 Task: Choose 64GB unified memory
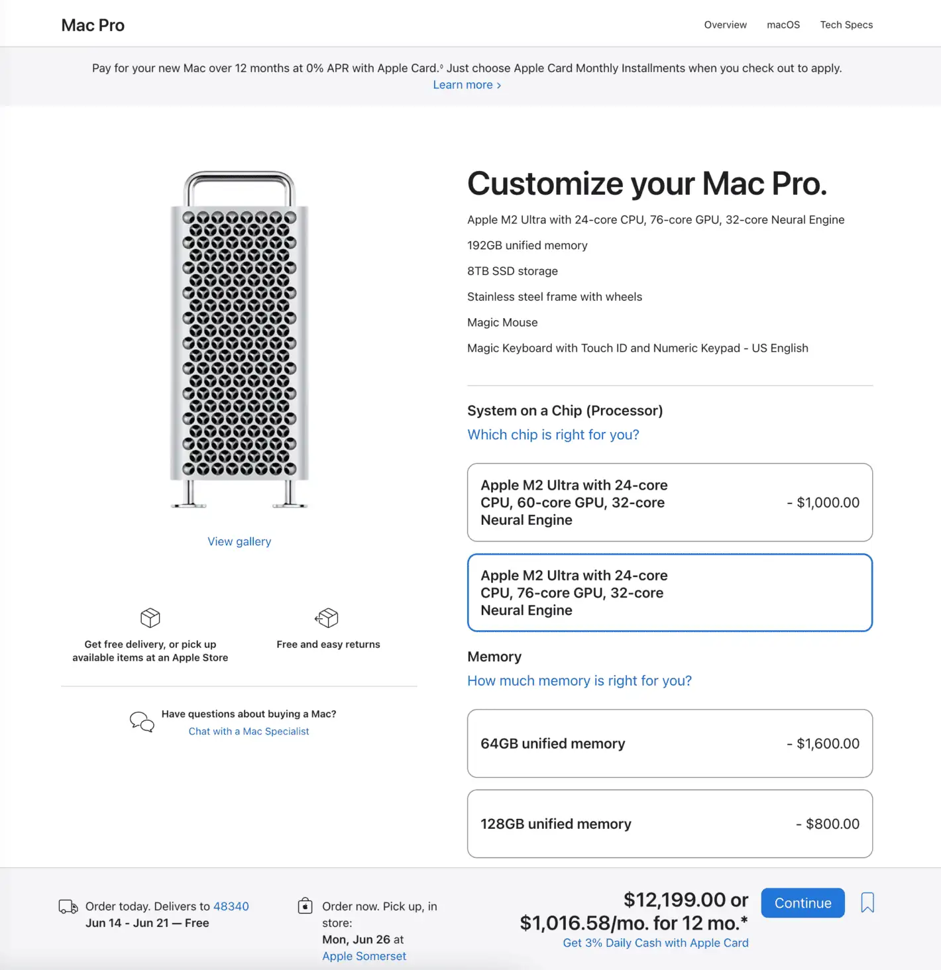pos(670,743)
